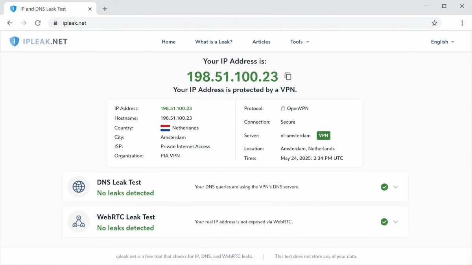Copy the IP address with the copy icon
The image size is (472, 265).
point(288,76)
